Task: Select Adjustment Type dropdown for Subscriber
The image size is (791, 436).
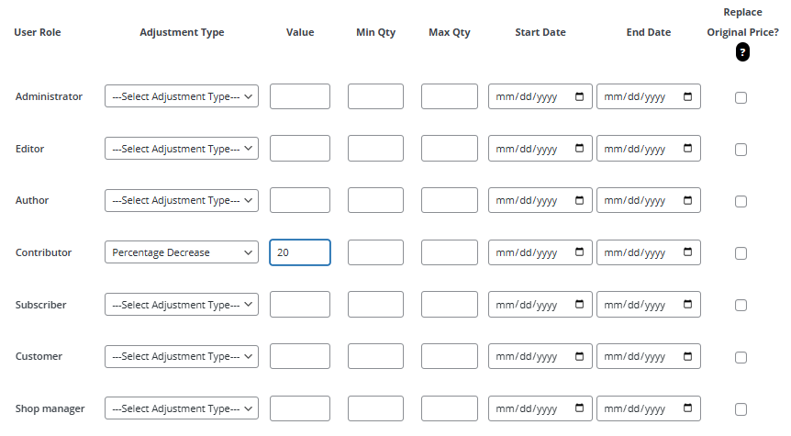Action: coord(182,305)
